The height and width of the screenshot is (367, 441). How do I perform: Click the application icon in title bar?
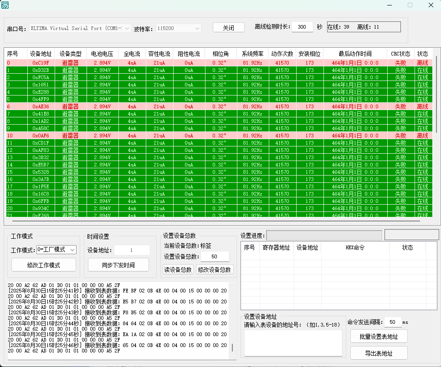[x=5, y=5]
